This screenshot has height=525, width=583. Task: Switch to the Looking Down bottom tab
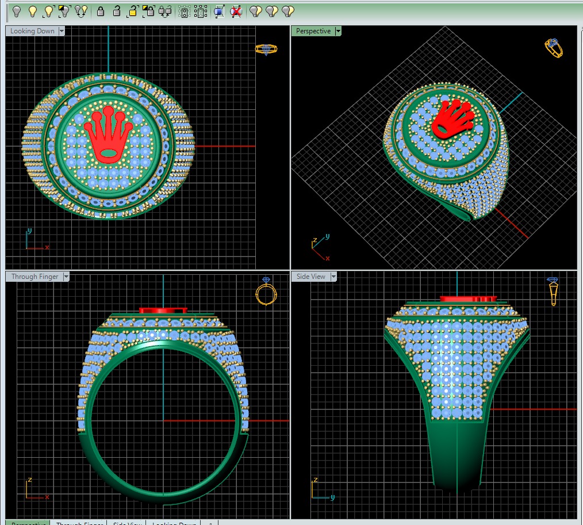click(174, 522)
